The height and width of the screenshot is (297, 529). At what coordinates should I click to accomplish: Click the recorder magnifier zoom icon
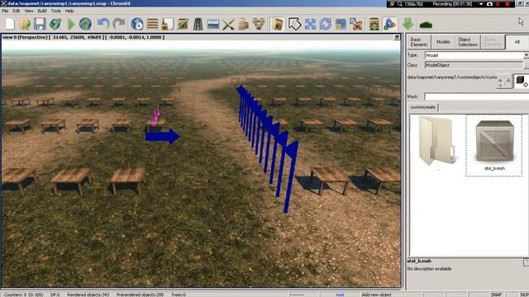click(400, 3)
